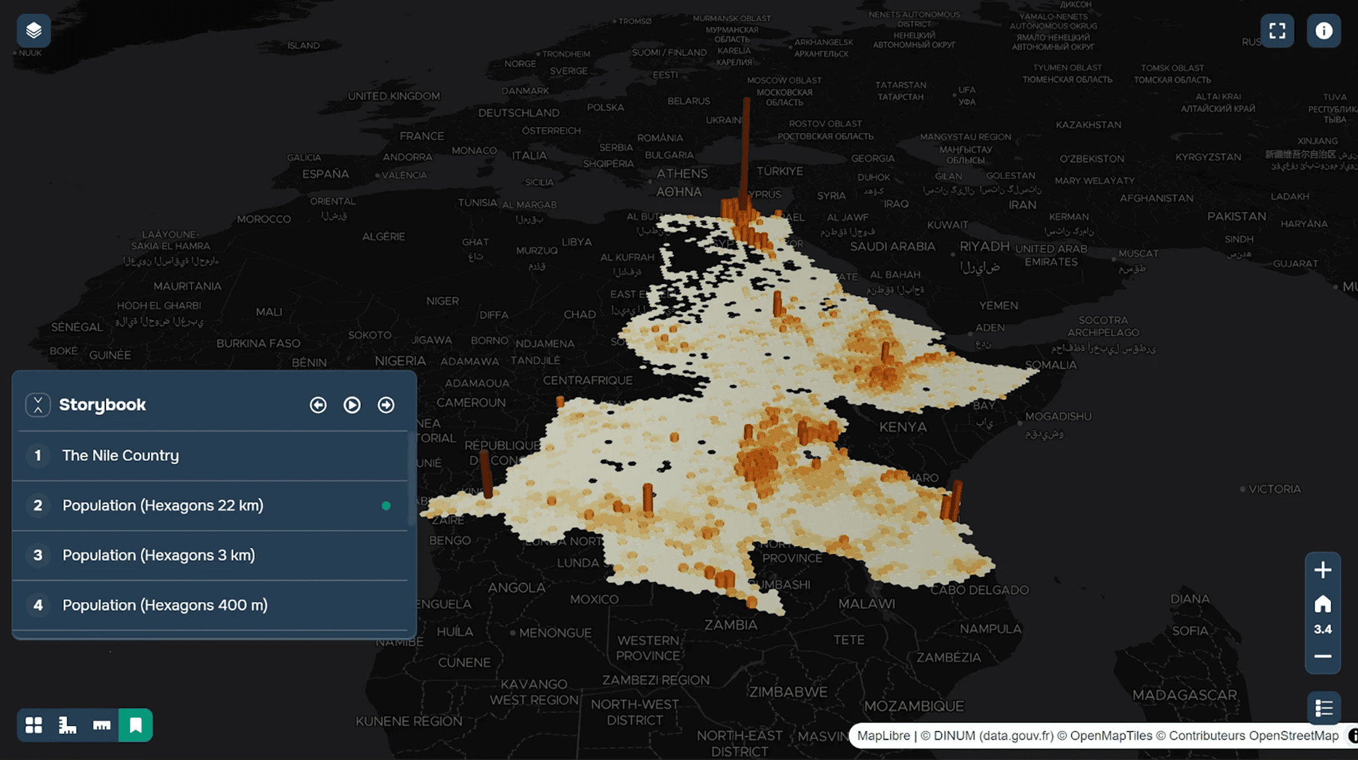Enter fullscreen mode

pyautogui.click(x=1277, y=30)
